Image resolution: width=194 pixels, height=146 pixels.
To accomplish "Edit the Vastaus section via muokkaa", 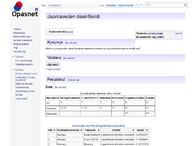I will (x=69, y=58).
